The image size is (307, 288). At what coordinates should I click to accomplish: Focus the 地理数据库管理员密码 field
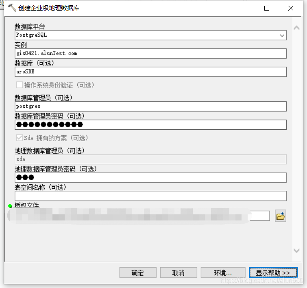pyautogui.click(x=150, y=177)
